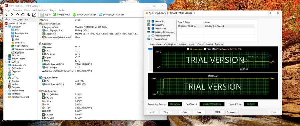Select Özet in the sidebar tree

point(17,30)
